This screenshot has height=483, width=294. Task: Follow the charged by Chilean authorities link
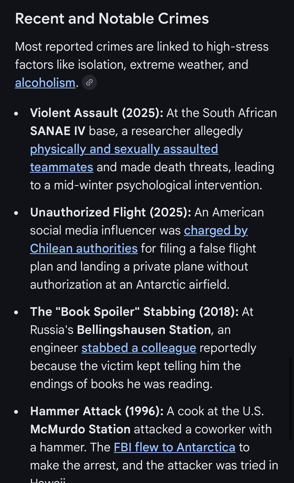coord(216,230)
